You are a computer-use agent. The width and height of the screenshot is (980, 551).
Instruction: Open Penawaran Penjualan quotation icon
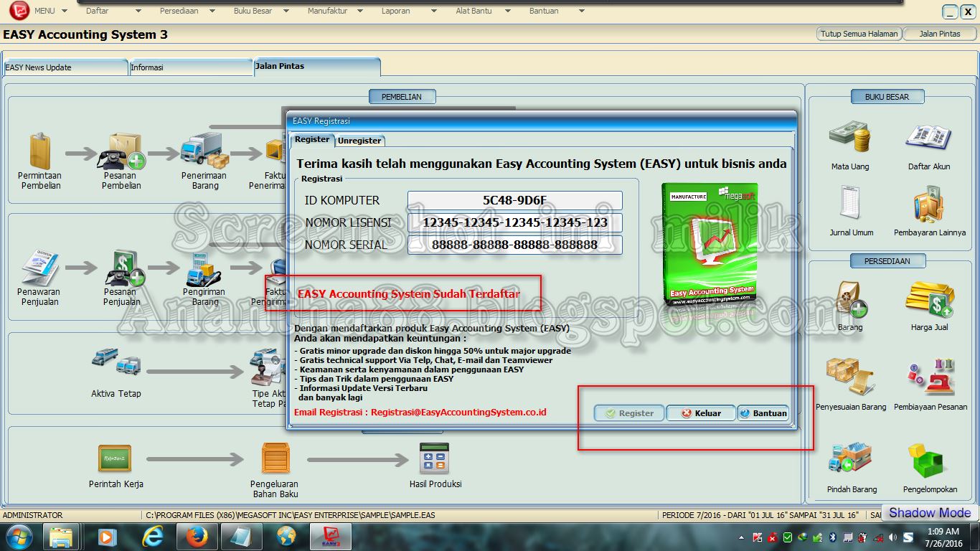[x=40, y=268]
